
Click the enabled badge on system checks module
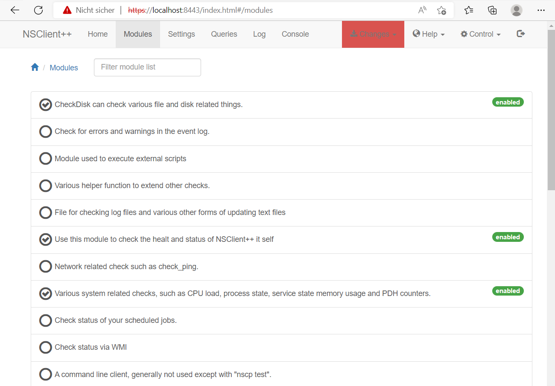click(x=508, y=291)
